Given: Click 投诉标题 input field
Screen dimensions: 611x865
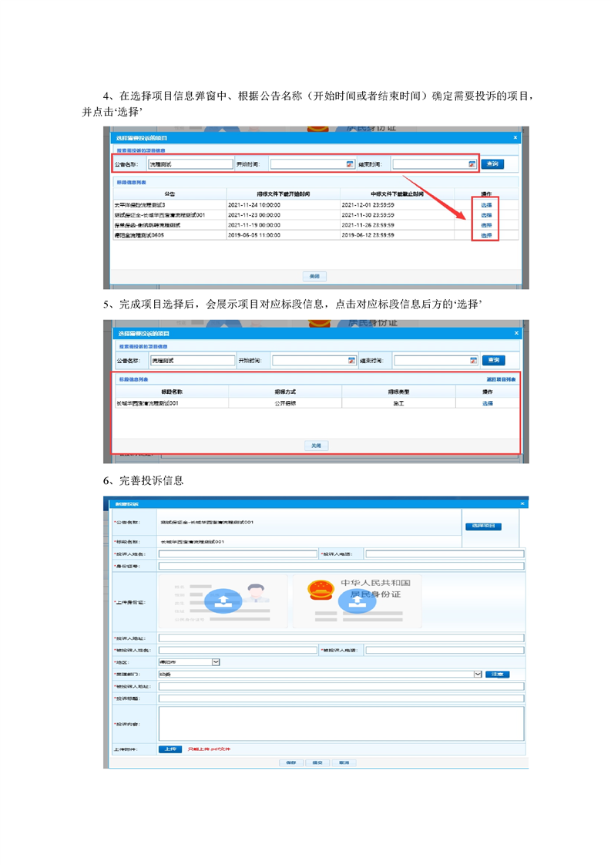Looking at the screenshot, I should [x=341, y=698].
